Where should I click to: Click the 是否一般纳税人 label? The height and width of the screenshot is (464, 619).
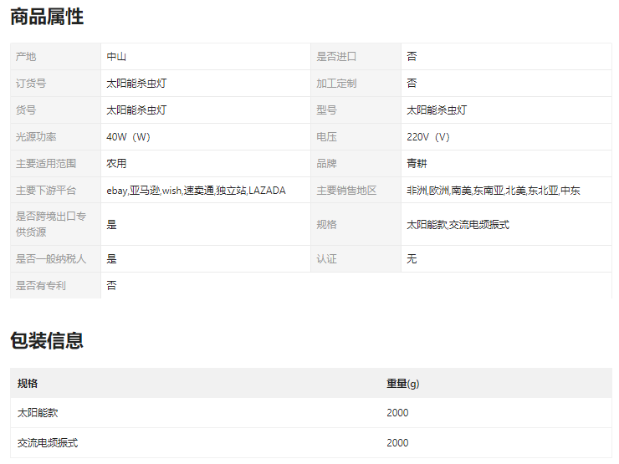pyautogui.click(x=51, y=259)
